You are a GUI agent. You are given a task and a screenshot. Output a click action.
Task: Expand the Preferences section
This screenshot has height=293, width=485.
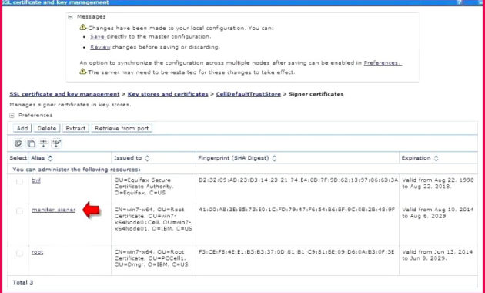[12, 116]
